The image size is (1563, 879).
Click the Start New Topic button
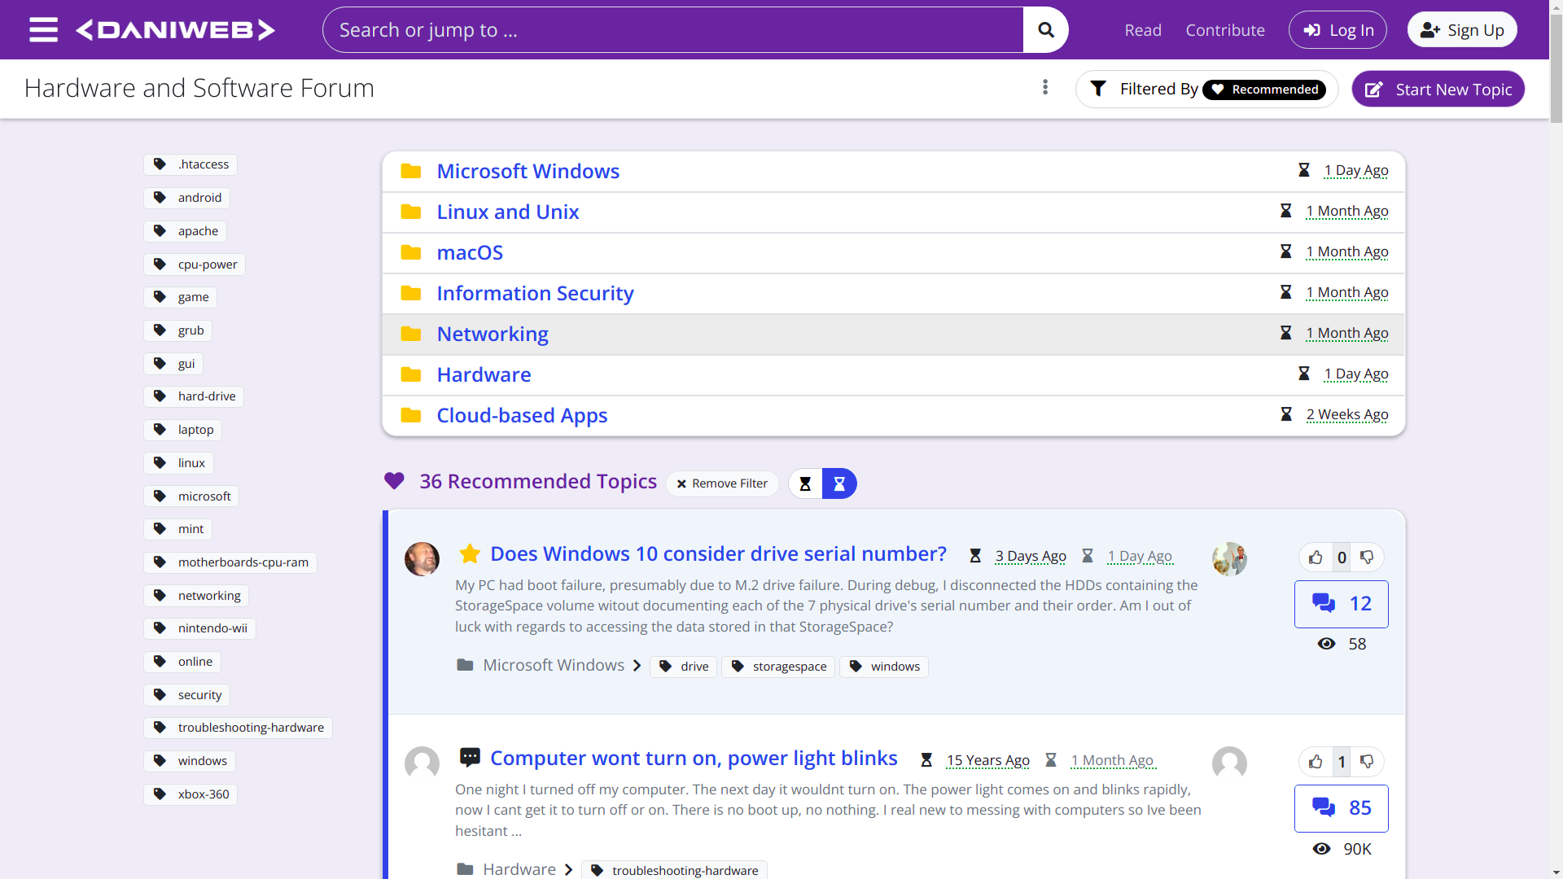[1438, 89]
